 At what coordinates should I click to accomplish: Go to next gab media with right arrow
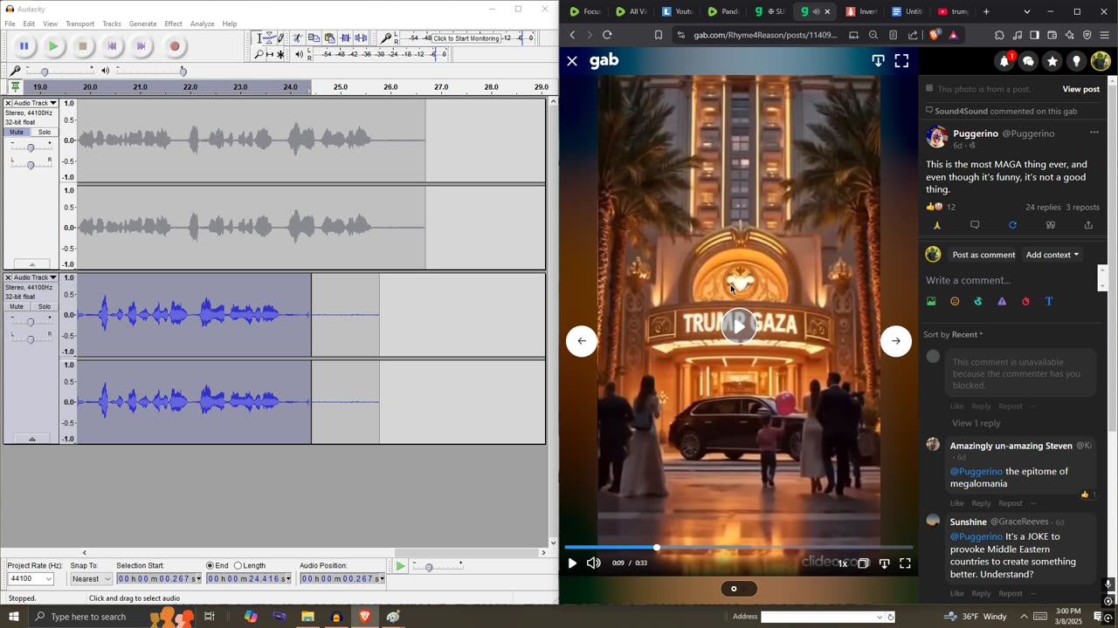(x=895, y=341)
